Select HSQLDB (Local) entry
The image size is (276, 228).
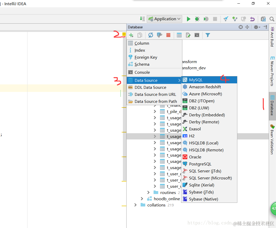[x=209, y=143]
